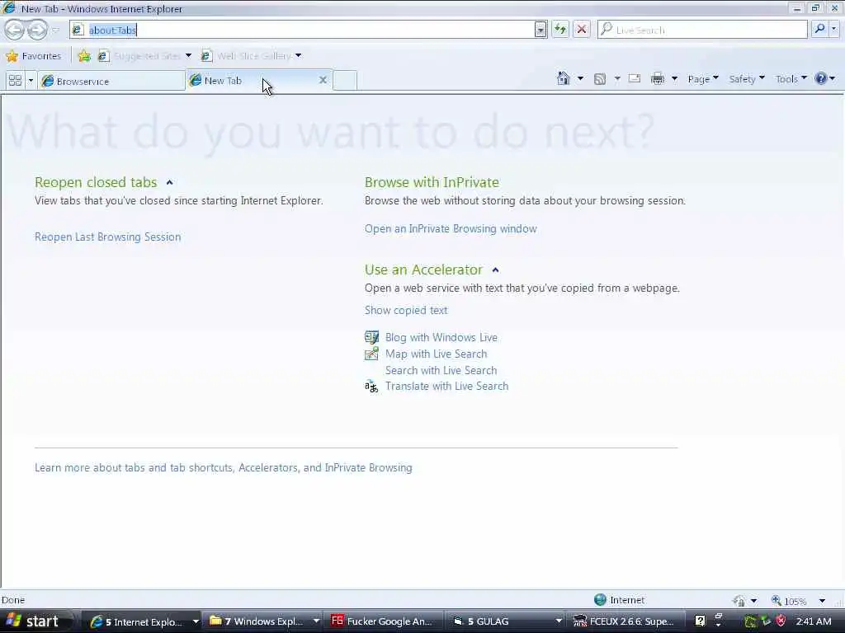Click the Back navigation button
845x633 pixels.
pyautogui.click(x=15, y=30)
